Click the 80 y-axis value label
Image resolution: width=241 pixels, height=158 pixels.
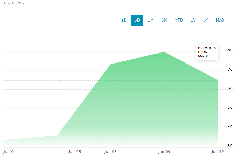(x=230, y=50)
